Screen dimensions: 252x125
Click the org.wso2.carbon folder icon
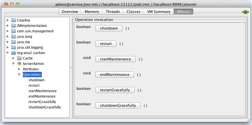point(14,53)
